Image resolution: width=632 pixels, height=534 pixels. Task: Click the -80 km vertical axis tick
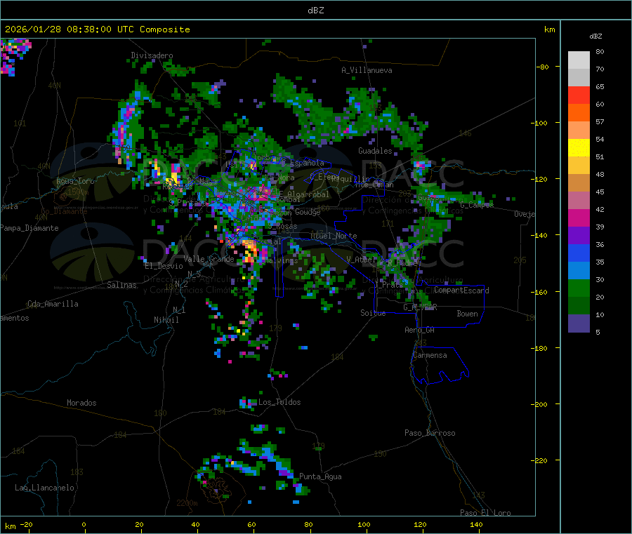pyautogui.click(x=542, y=67)
